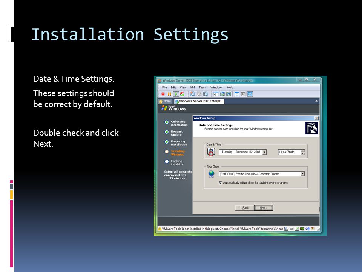Toggle the sidebar view toolbar icon
This screenshot has height=272, width=362.
click(216, 94)
